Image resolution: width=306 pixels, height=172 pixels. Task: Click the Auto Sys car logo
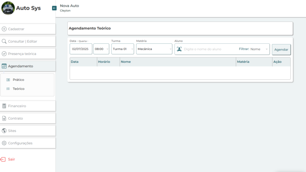click(x=8, y=8)
